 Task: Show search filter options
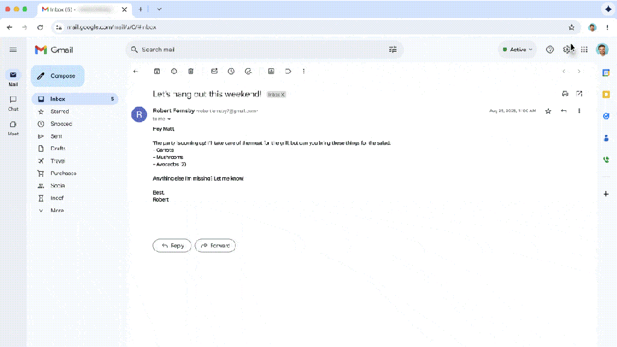coord(393,49)
